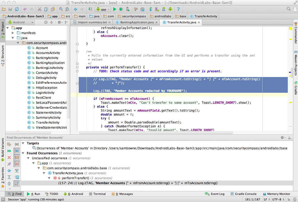Open the 'app' run configuration dropdown
298x202 pixels.
[103, 9]
